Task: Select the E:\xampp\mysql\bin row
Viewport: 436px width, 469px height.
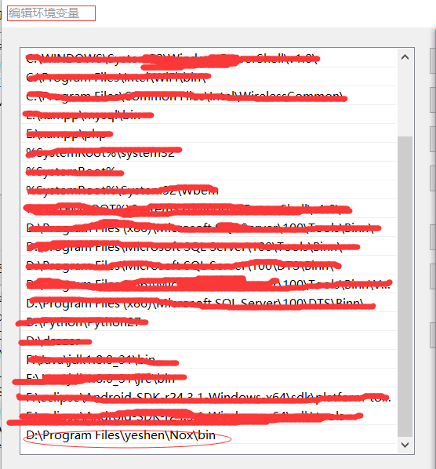Action: (x=209, y=115)
